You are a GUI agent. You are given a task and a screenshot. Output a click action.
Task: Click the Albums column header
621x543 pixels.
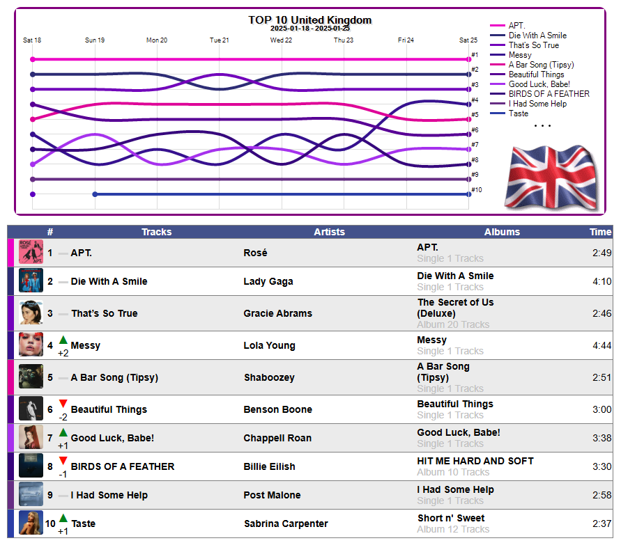click(502, 232)
